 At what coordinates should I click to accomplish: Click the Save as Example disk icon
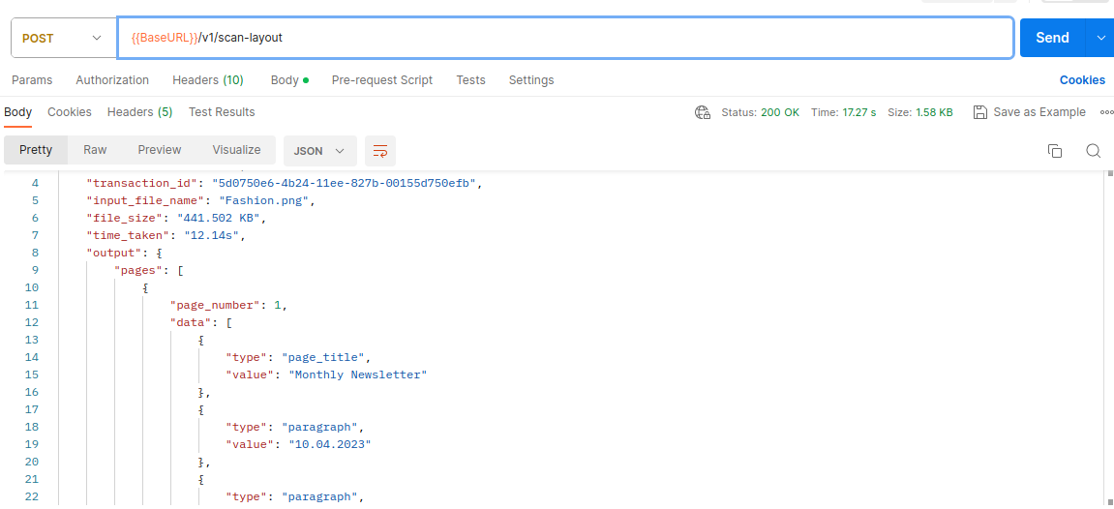coord(980,112)
